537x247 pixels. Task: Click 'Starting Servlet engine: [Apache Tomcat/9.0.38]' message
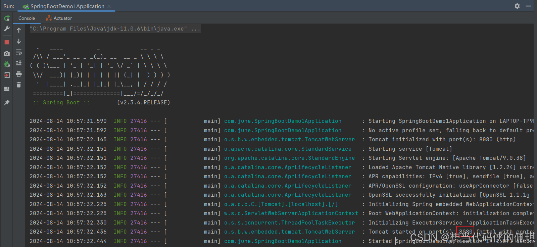point(447,158)
